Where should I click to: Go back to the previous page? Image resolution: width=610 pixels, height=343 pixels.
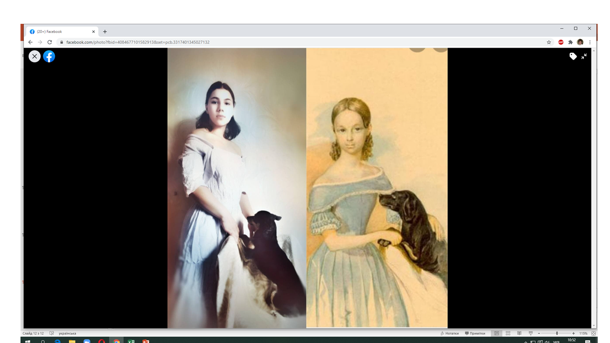coord(30,42)
